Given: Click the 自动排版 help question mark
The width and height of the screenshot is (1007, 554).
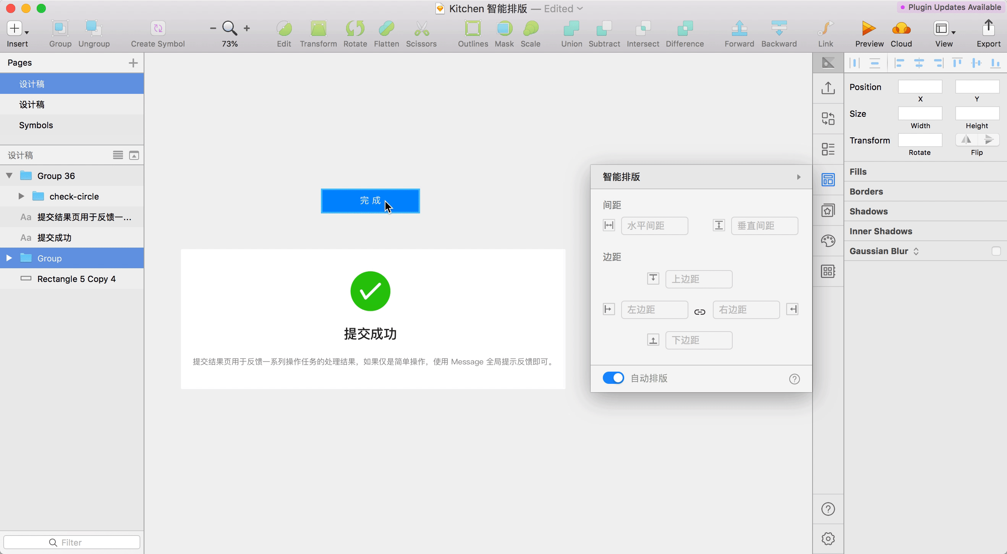Looking at the screenshot, I should [794, 379].
